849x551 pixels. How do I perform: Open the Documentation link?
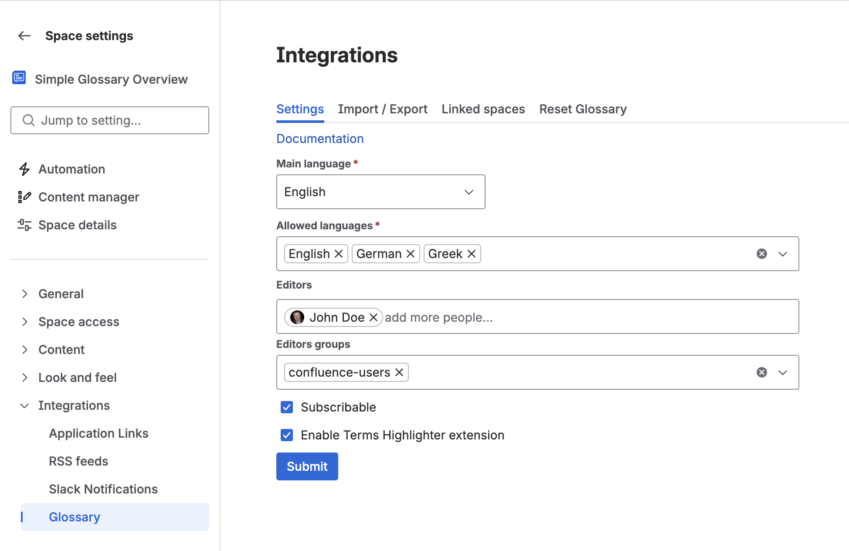[320, 139]
